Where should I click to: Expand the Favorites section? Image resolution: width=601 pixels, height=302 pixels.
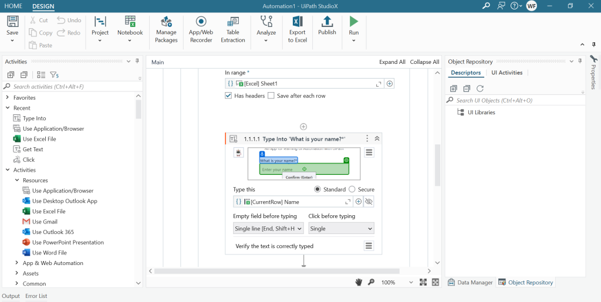coord(7,97)
